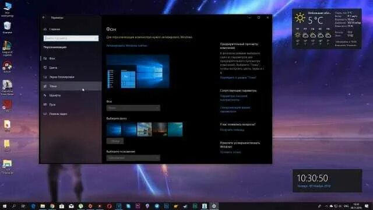Launch Google Chrome from the taskbar
Image resolution: width=373 pixels, height=210 pixels.
pyautogui.click(x=52, y=206)
